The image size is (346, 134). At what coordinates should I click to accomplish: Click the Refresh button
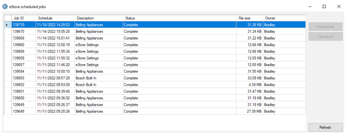(x=326, y=127)
